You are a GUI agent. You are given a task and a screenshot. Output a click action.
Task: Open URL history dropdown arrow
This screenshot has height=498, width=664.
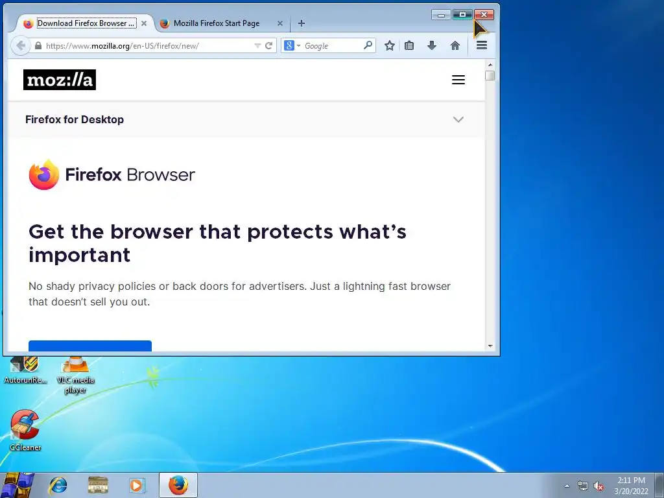pos(257,46)
